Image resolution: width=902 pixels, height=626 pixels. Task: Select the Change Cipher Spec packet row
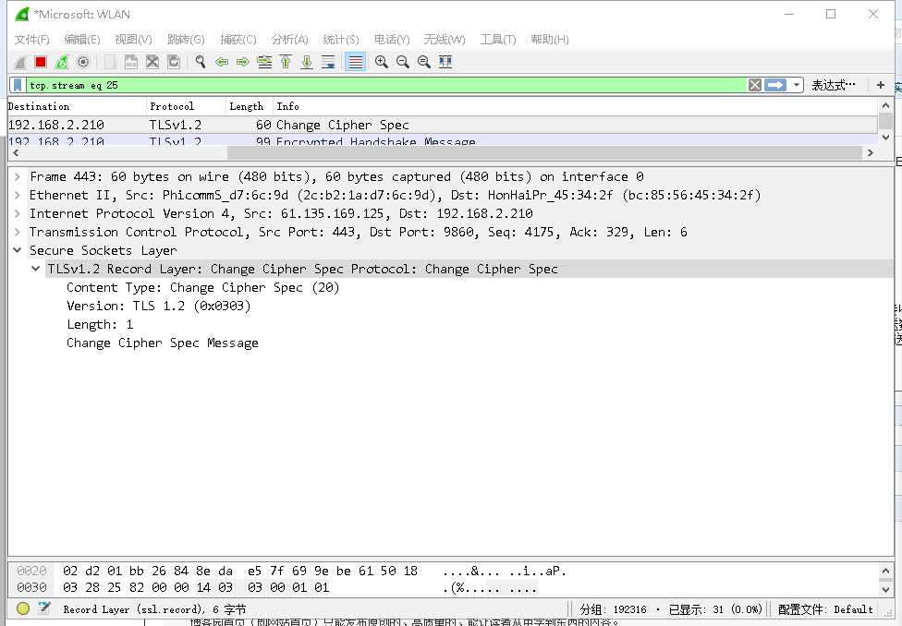443,125
